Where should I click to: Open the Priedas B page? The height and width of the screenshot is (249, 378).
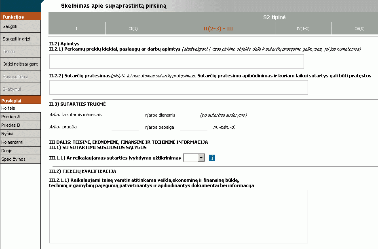(20, 125)
